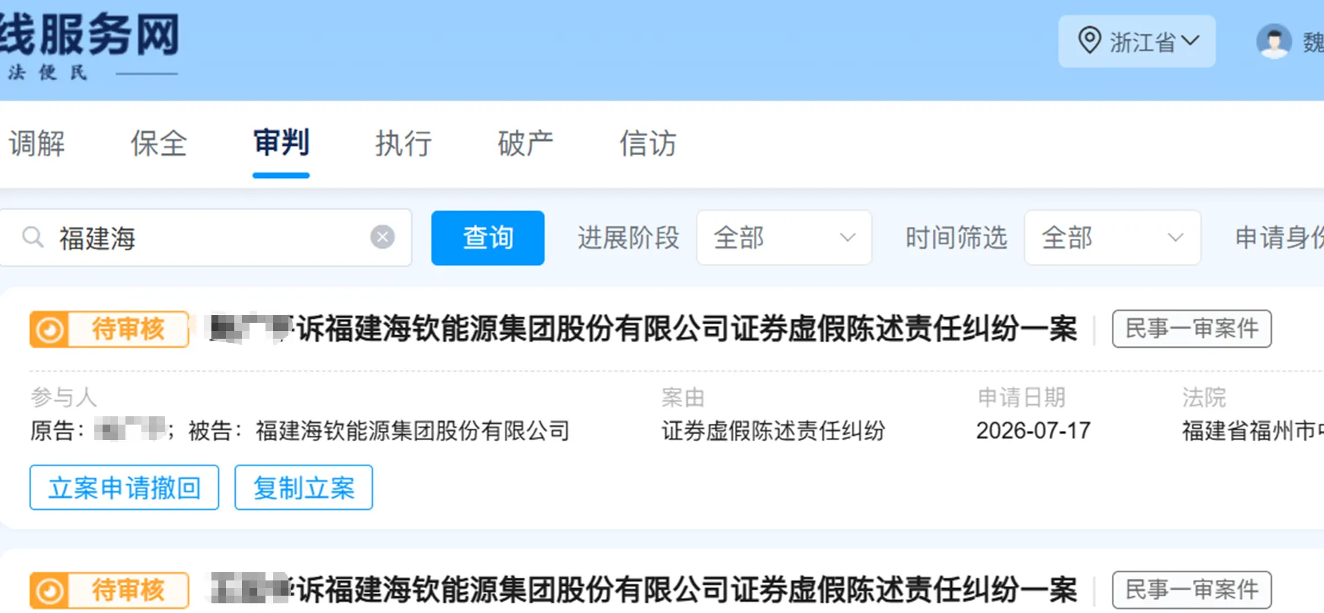Screen dimensions: 1324x613
Task: Click the 申请身份 filter label
Action: tap(1279, 238)
